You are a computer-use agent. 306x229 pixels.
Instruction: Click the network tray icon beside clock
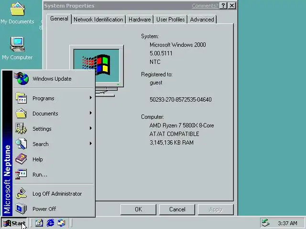266,223
